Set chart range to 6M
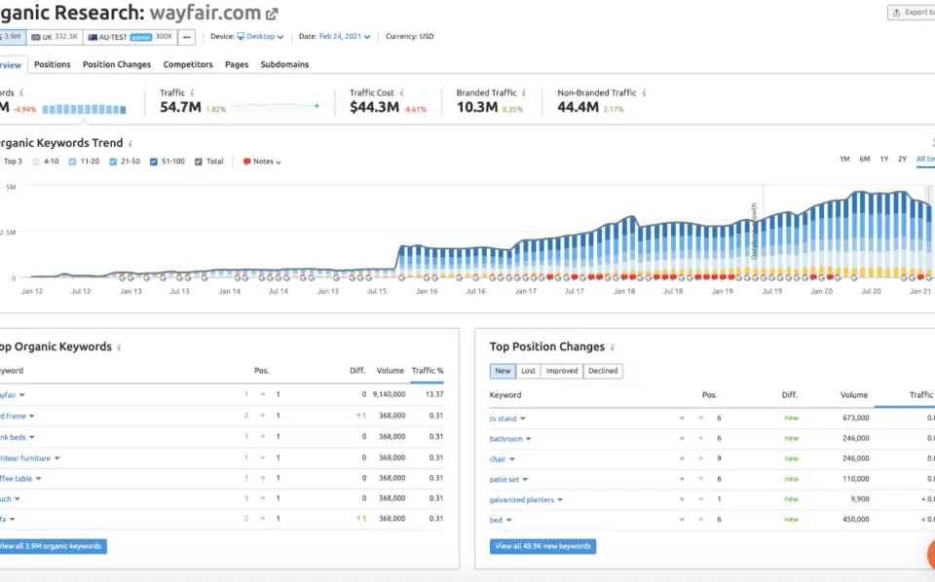935x582 pixels. click(865, 159)
